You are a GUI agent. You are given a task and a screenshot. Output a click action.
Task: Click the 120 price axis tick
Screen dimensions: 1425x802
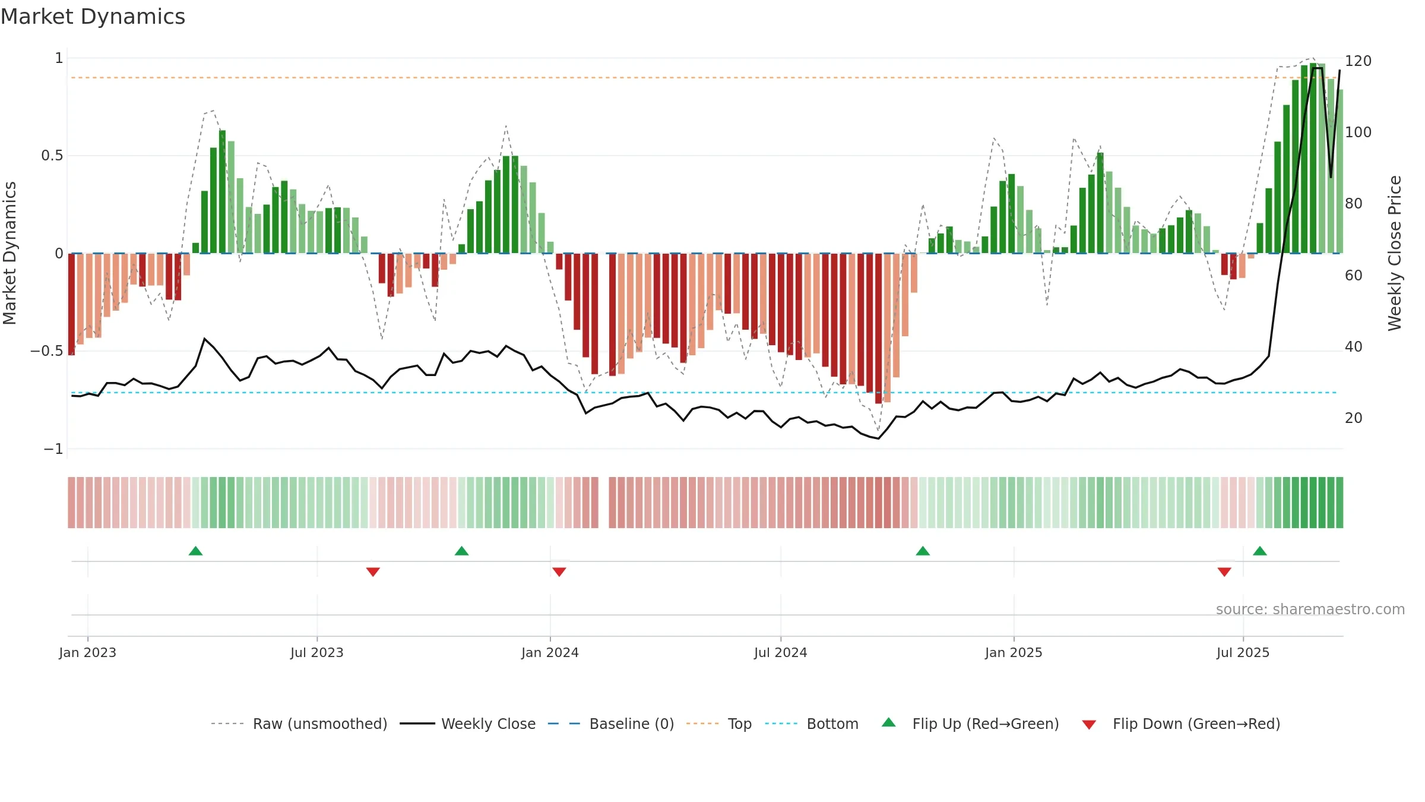tap(1358, 61)
